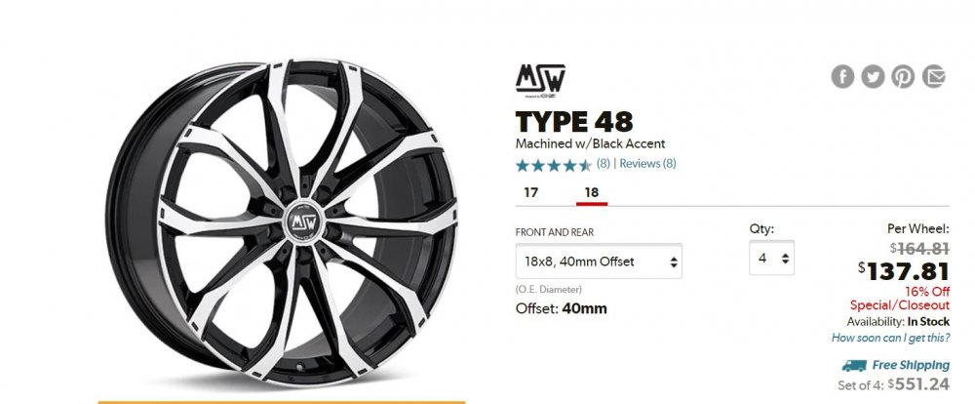Click the (8) rating count link
The width and height of the screenshot is (975, 404).
click(x=604, y=164)
